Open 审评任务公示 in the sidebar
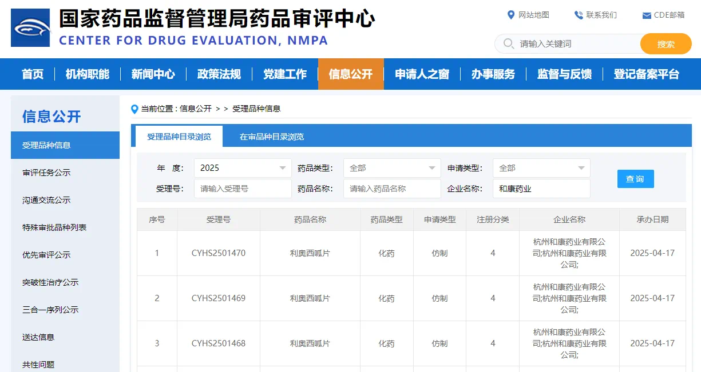 tap(46, 173)
